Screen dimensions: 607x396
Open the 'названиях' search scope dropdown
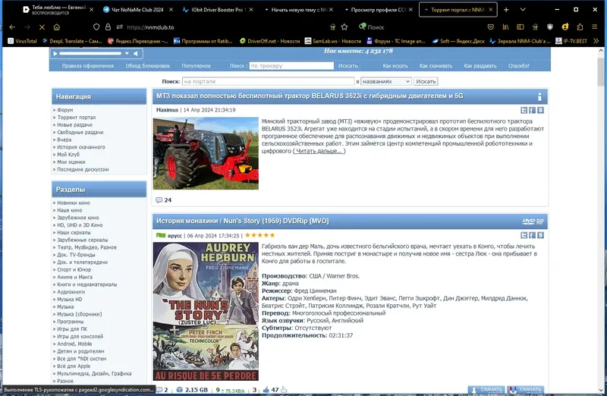point(386,81)
